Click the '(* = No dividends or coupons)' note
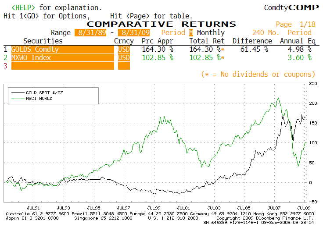This screenshot has width=323, height=231. pyautogui.click(x=258, y=74)
